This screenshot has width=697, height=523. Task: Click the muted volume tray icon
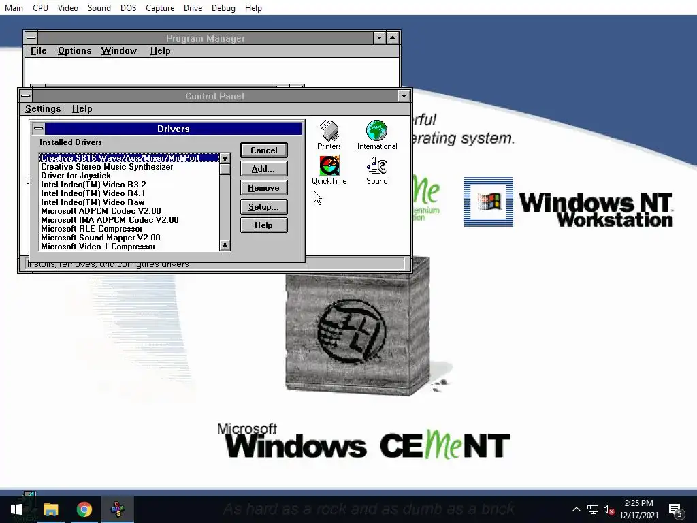point(609,509)
